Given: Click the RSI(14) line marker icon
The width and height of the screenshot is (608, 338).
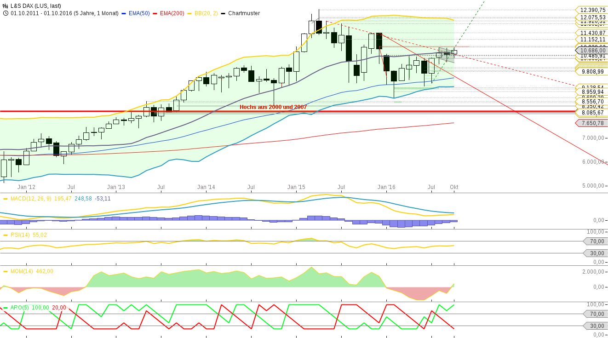Looking at the screenshot, I should coord(5,235).
